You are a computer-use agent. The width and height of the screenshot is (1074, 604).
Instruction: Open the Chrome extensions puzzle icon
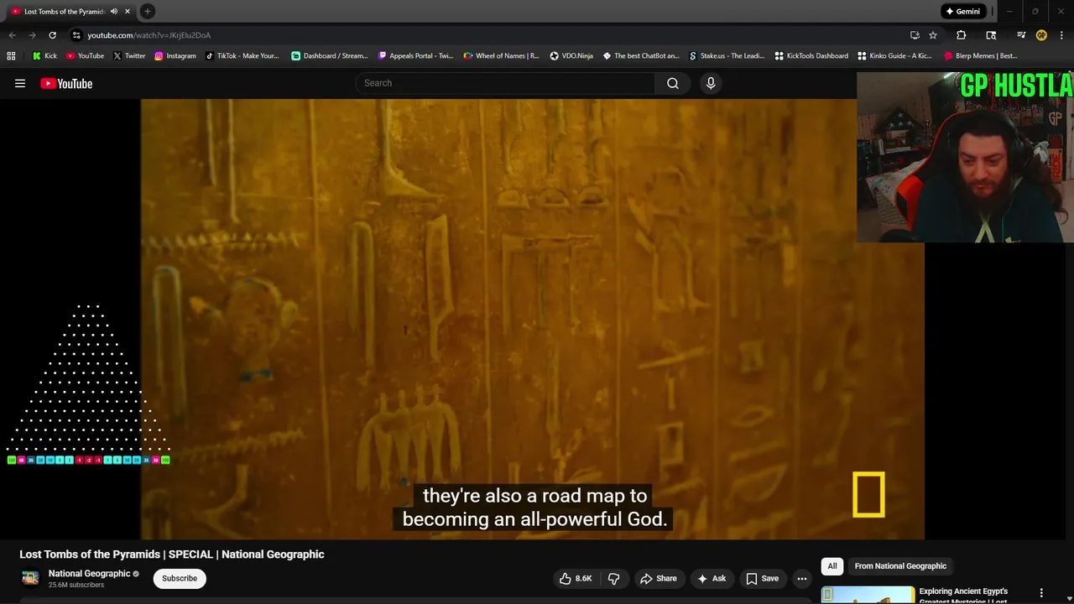pos(962,35)
